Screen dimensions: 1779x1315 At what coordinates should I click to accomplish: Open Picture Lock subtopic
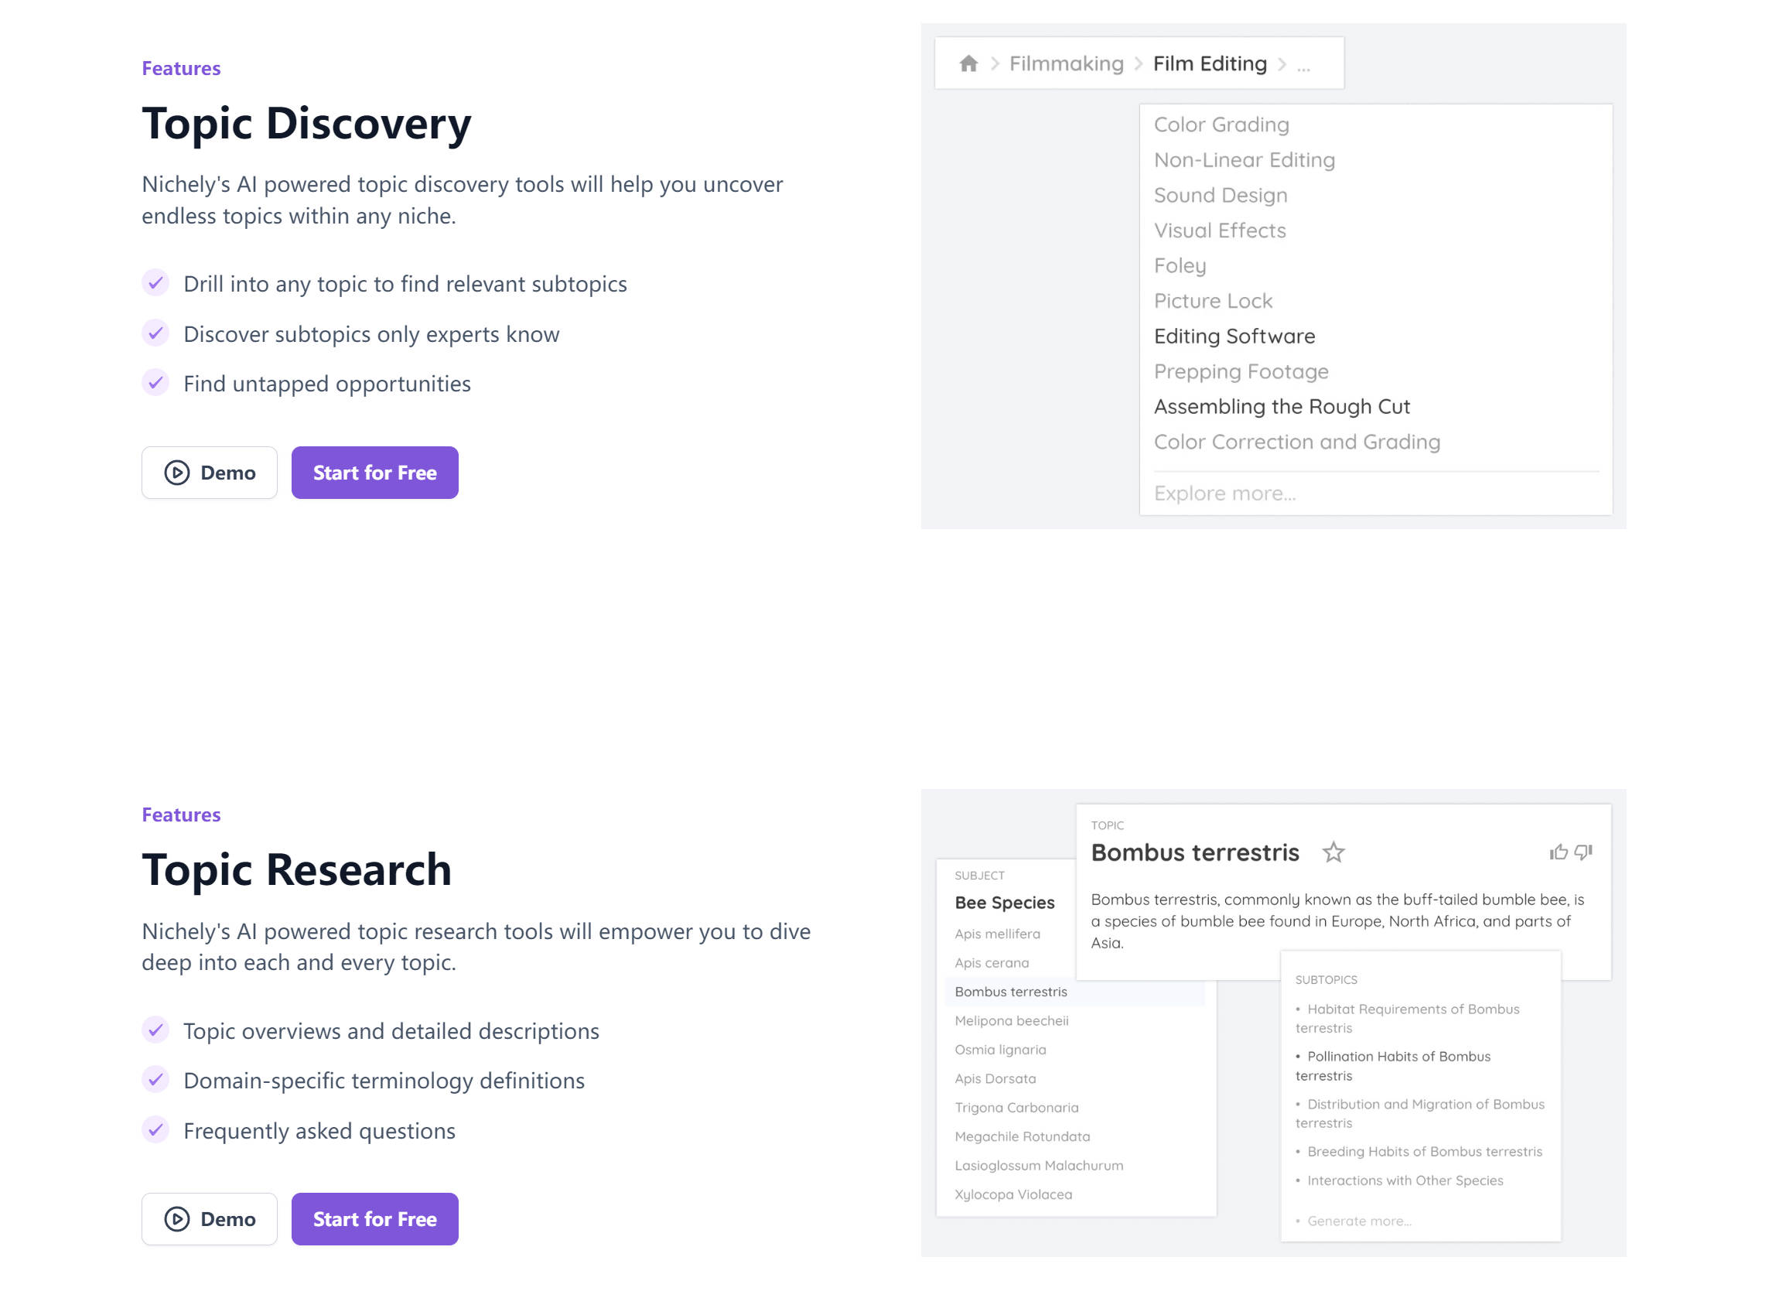1213,301
